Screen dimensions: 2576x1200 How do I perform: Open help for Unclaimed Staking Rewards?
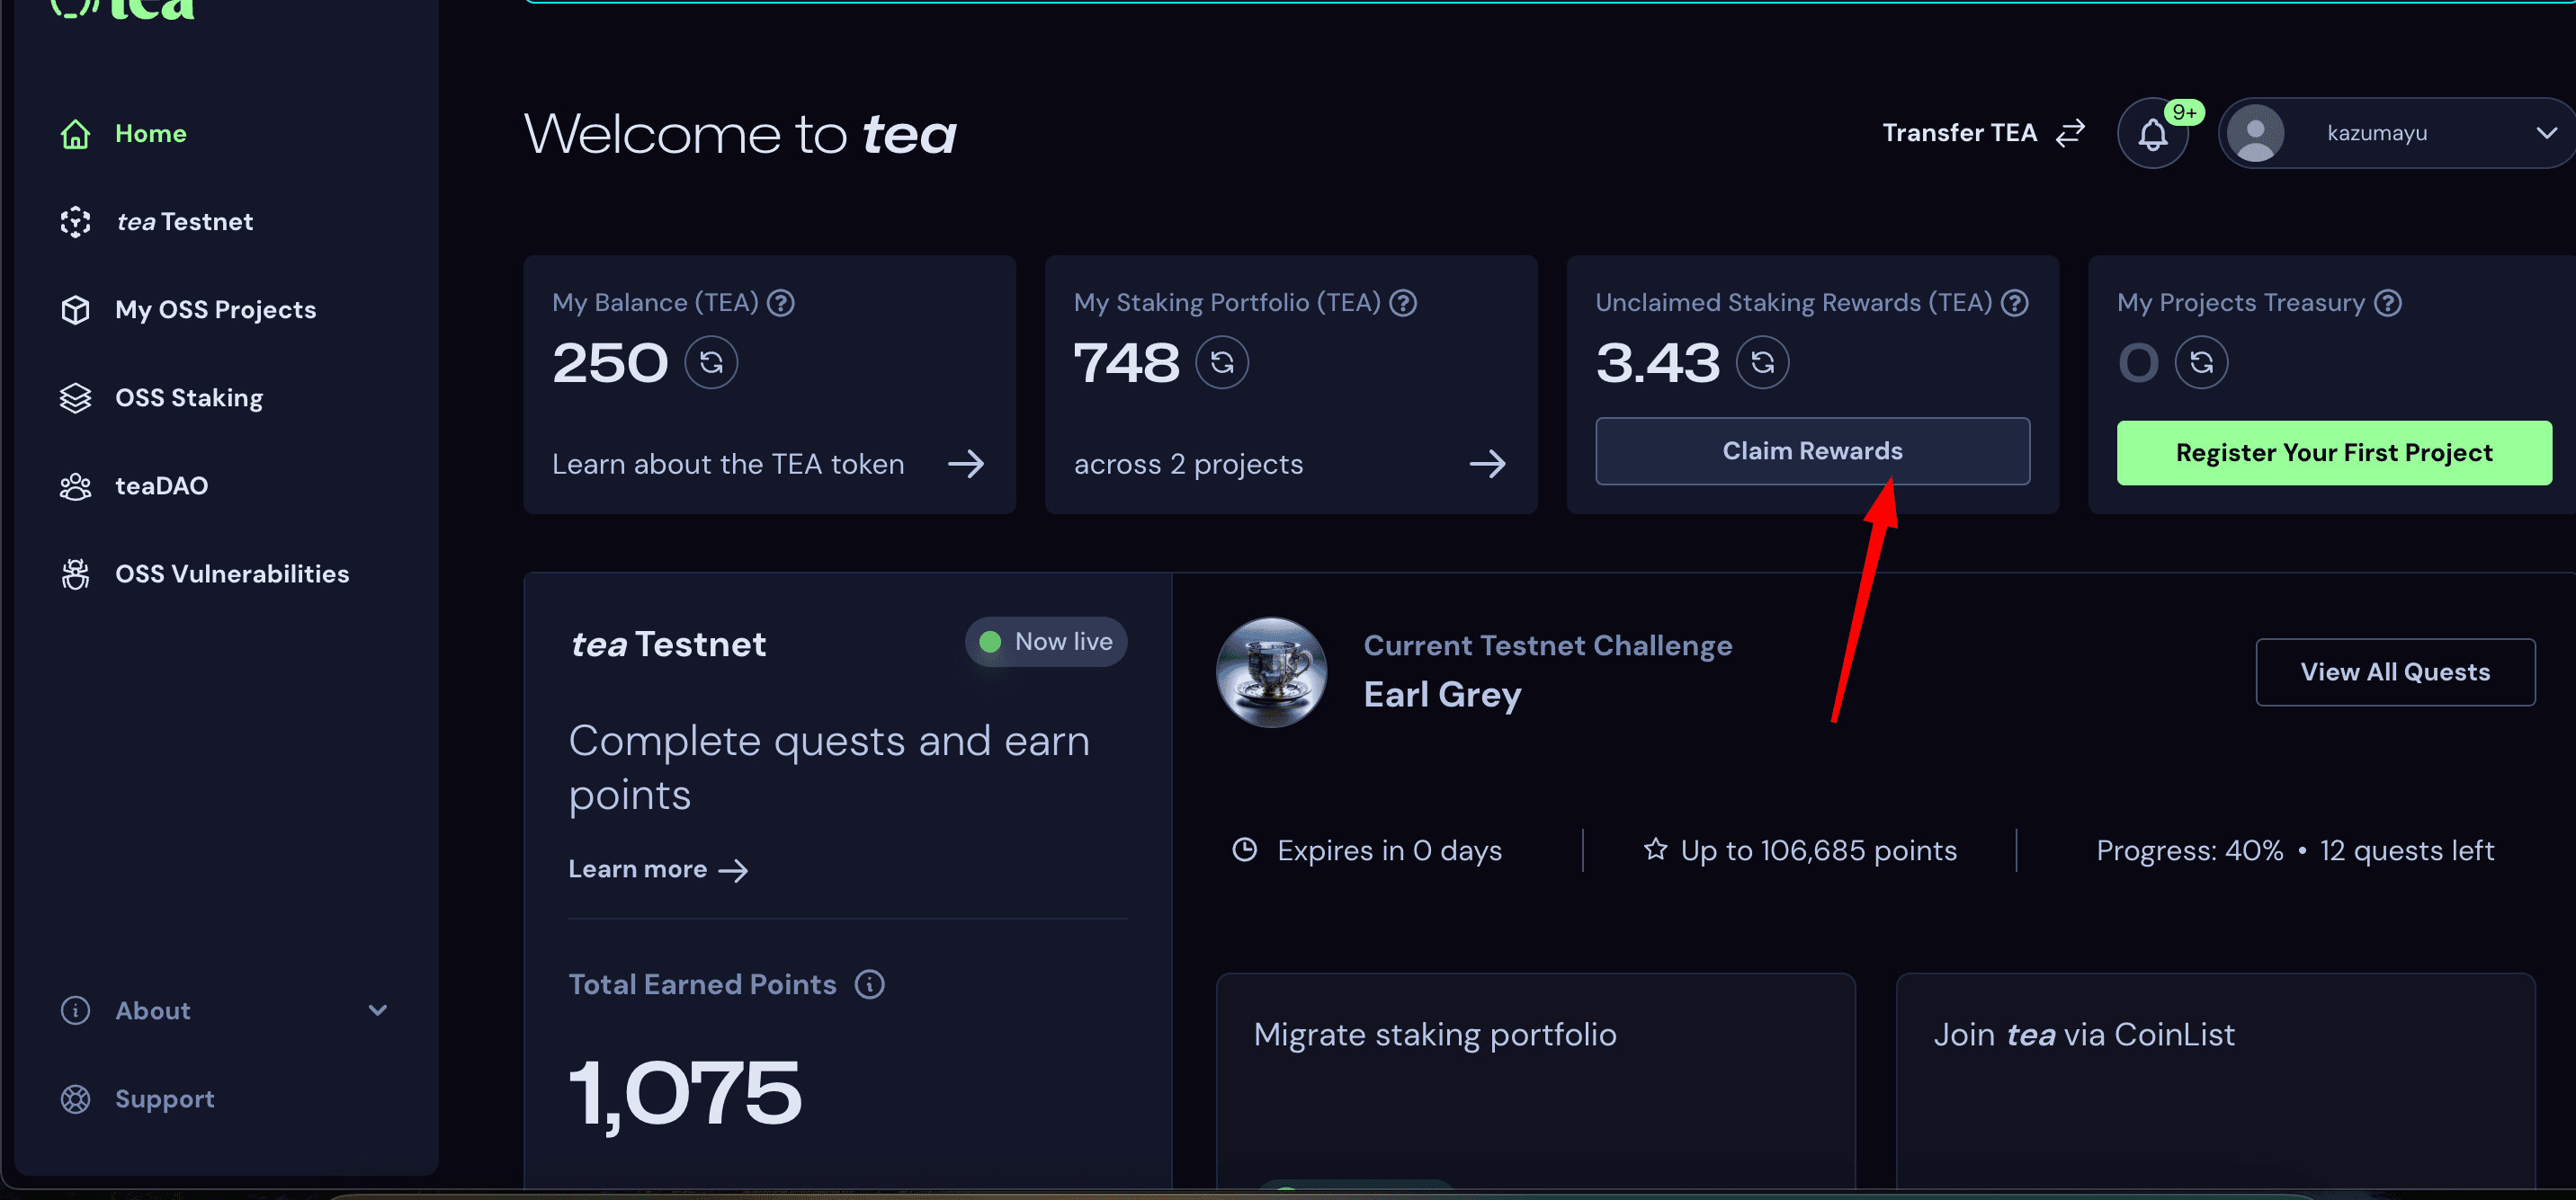[x=2014, y=303]
